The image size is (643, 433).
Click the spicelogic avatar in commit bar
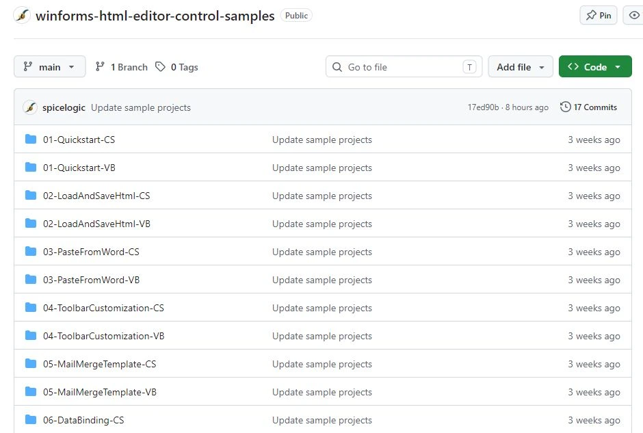click(30, 107)
